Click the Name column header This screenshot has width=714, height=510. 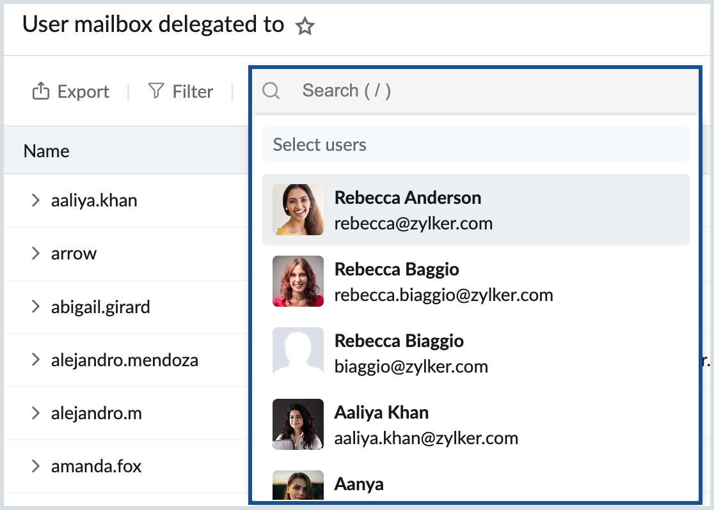[x=45, y=151]
